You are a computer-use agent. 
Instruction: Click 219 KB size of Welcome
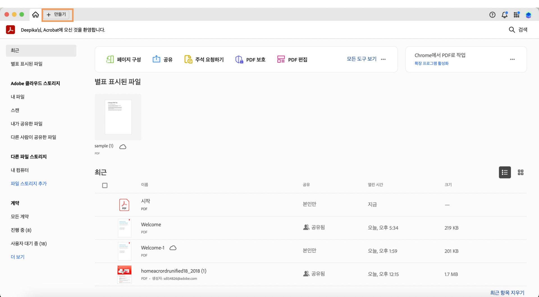click(x=451, y=228)
